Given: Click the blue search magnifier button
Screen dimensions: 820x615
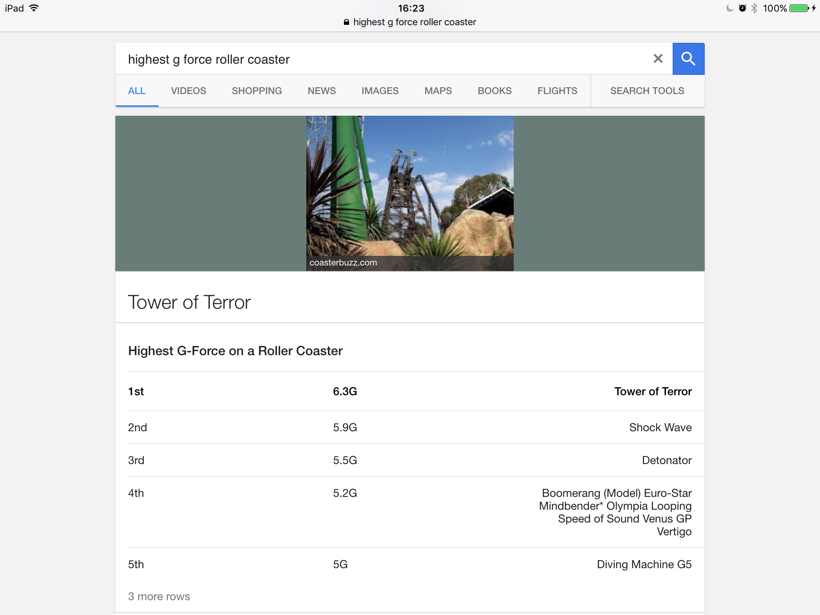Looking at the screenshot, I should [688, 59].
